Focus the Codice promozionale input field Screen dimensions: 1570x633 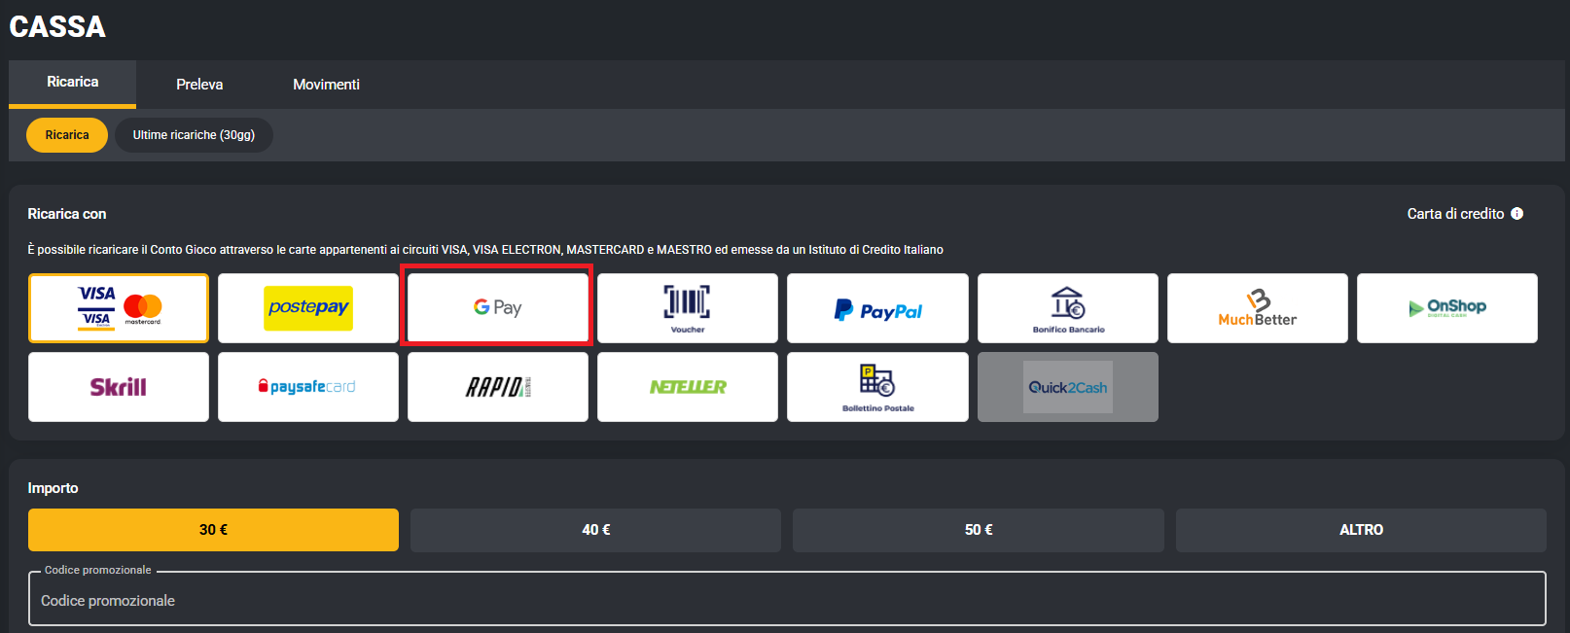787,599
